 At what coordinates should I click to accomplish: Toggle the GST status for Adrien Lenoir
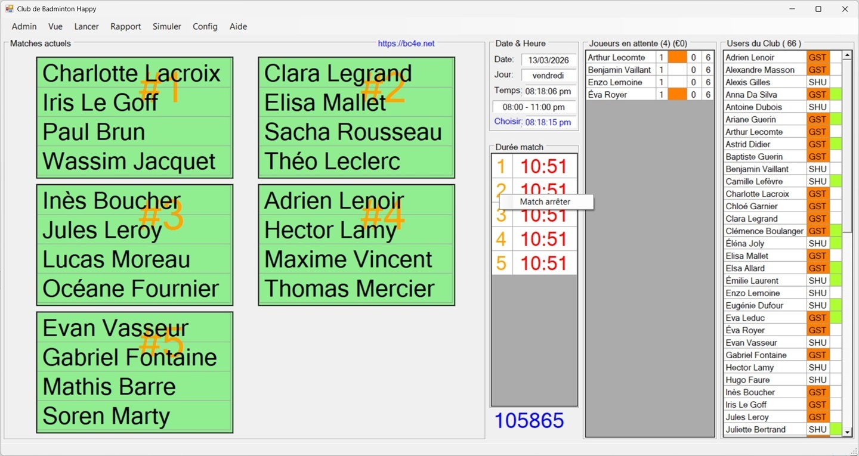pos(817,57)
